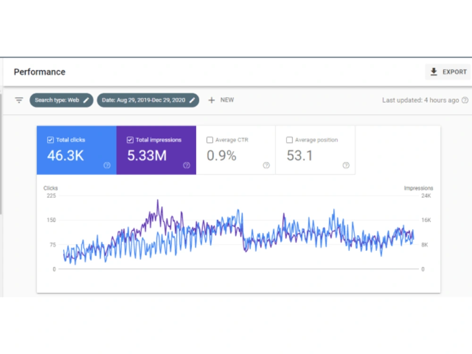Open the Search type: Web filter chip
The image size is (472, 354).
(x=61, y=100)
